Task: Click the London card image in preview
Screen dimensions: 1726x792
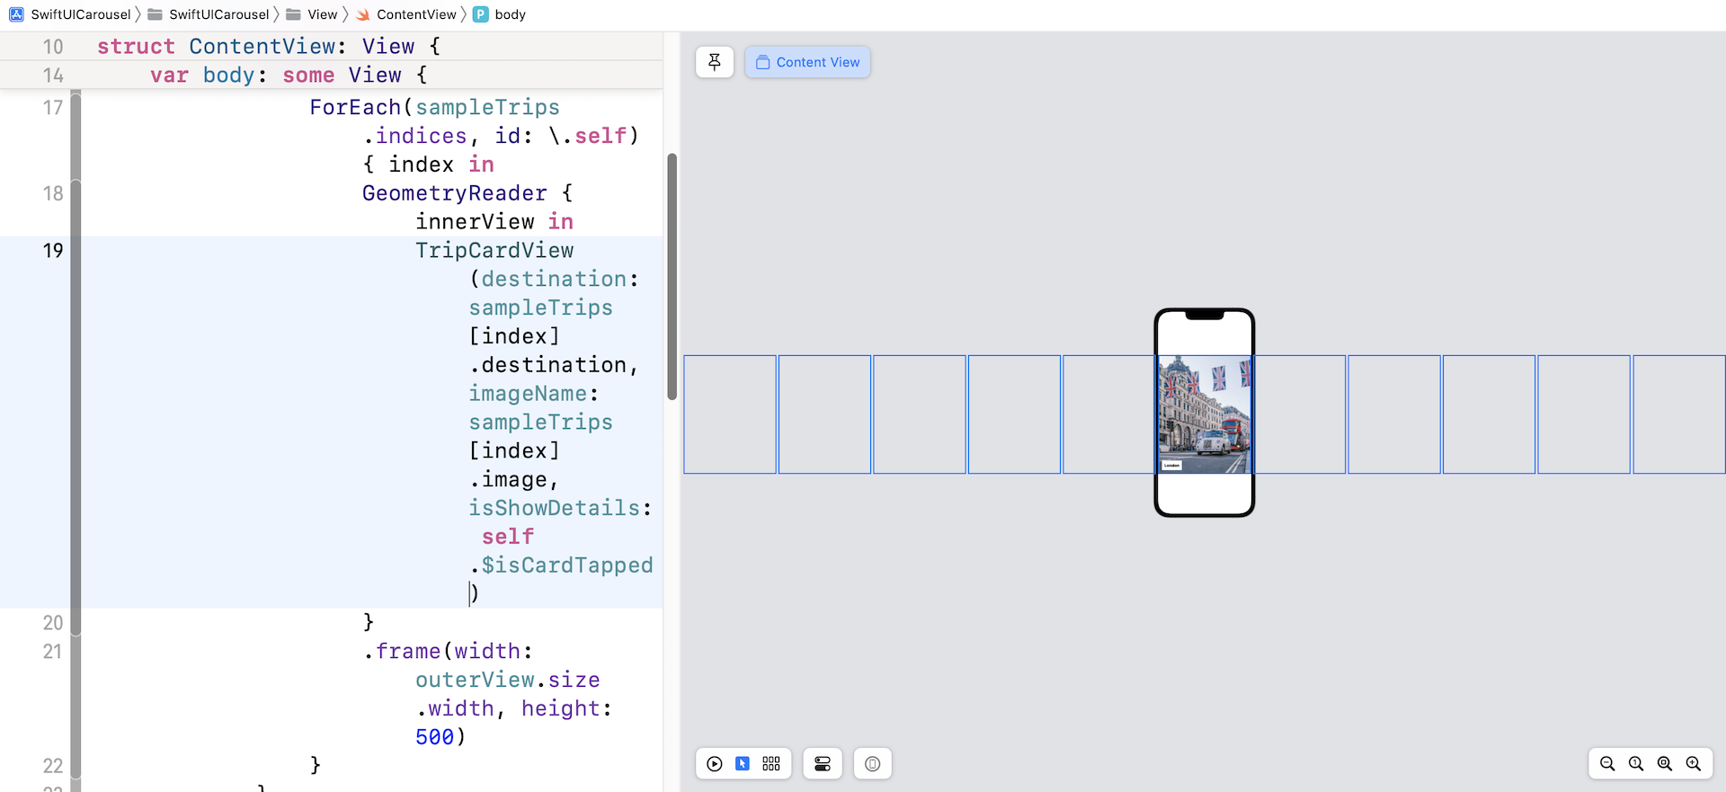Action: (x=1204, y=414)
